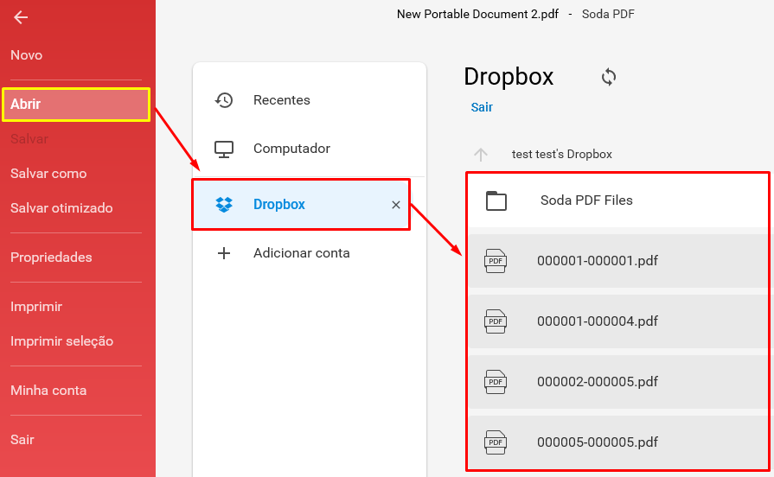Choose Adicionar conta
The image size is (774, 477).
pos(302,253)
